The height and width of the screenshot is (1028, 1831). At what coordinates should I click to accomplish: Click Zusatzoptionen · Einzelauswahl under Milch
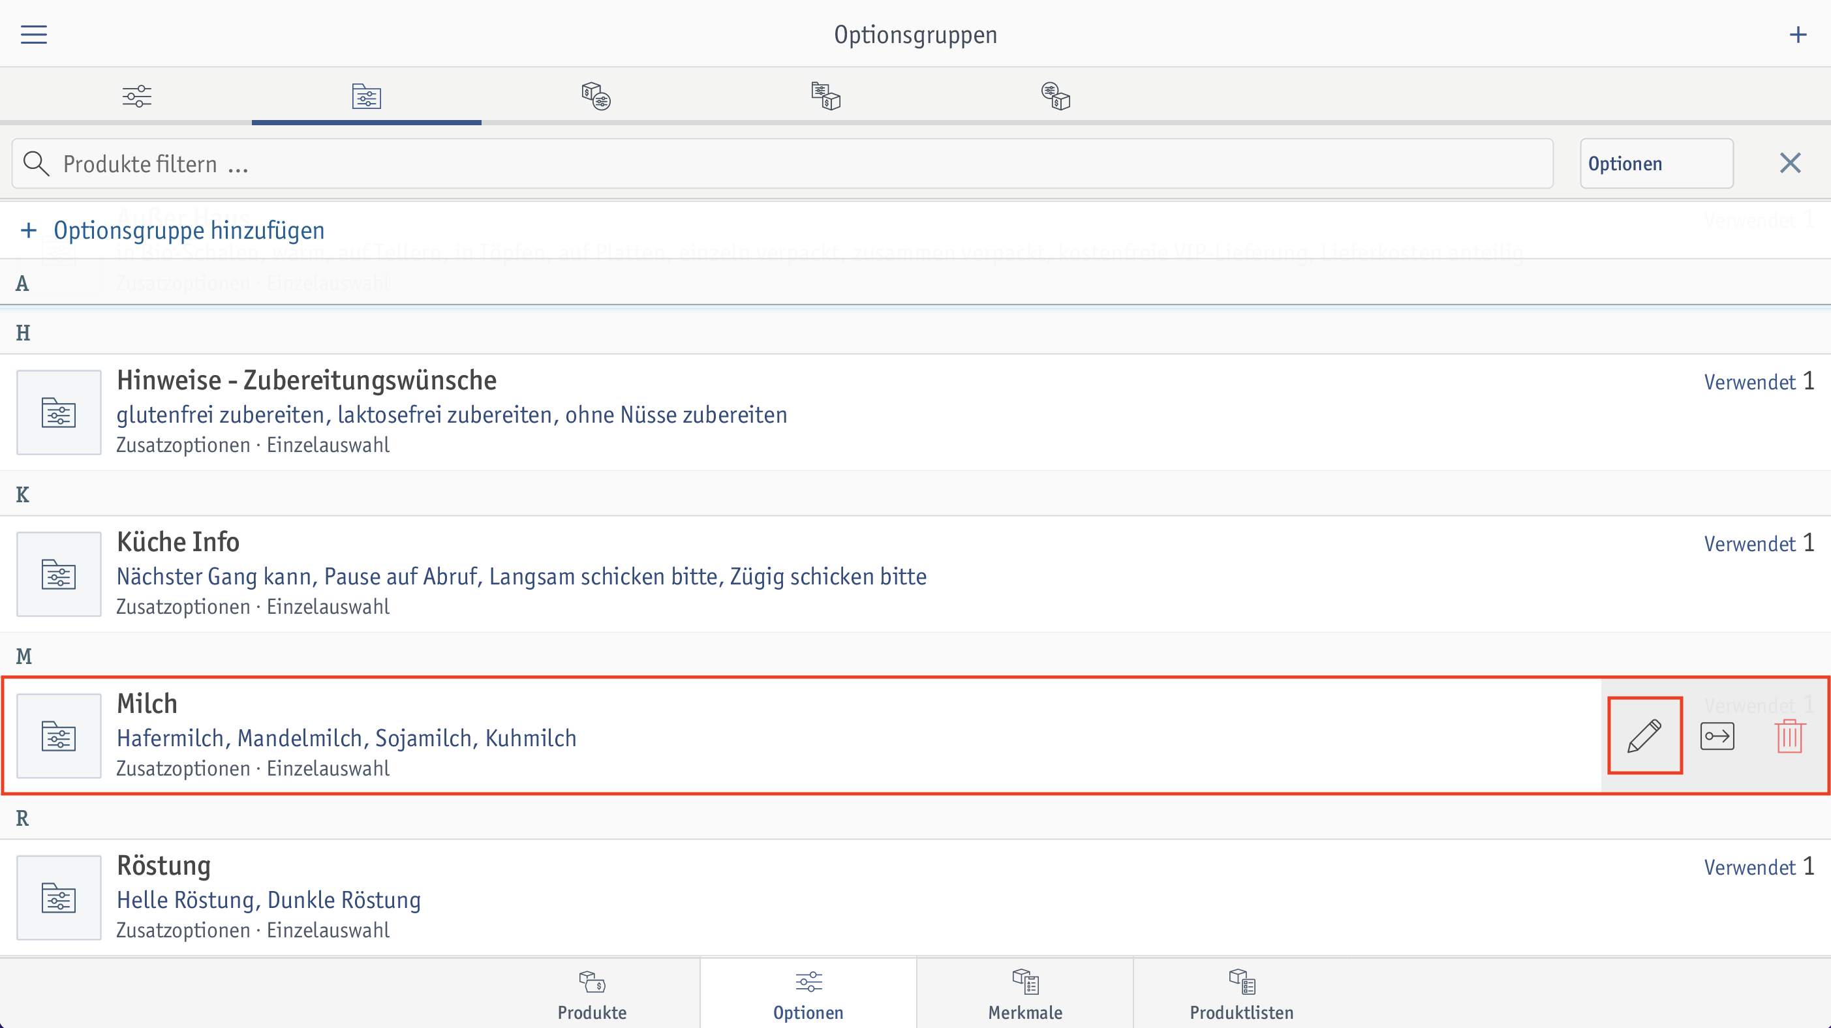click(x=253, y=768)
